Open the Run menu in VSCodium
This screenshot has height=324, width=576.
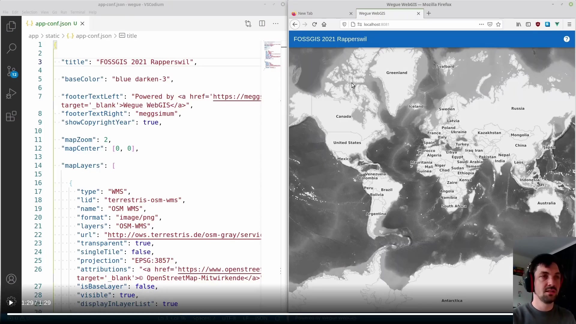pyautogui.click(x=64, y=12)
